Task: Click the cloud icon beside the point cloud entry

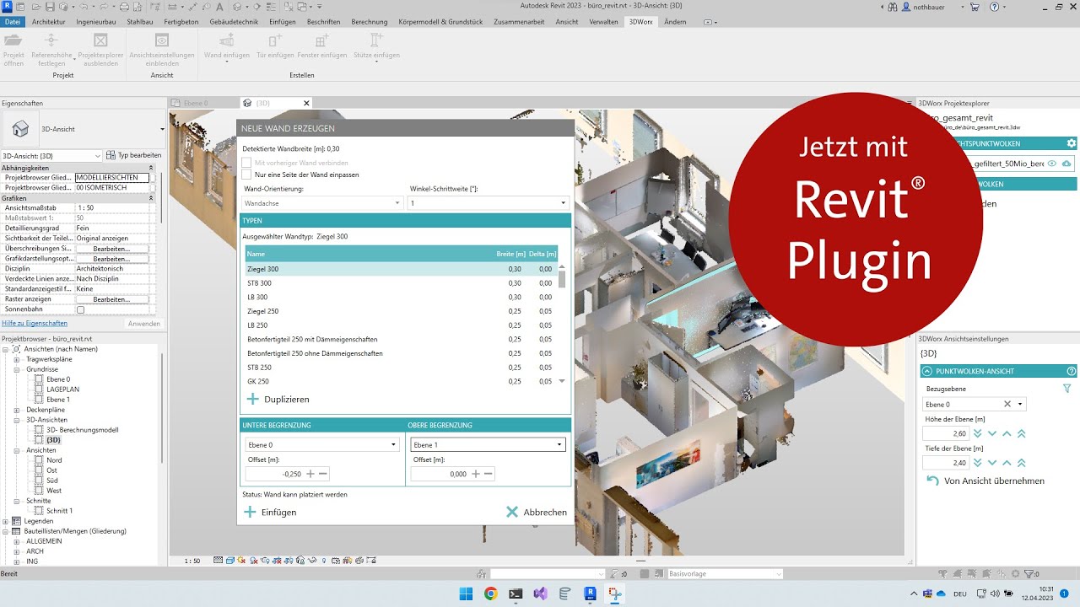Action: pyautogui.click(x=1066, y=164)
